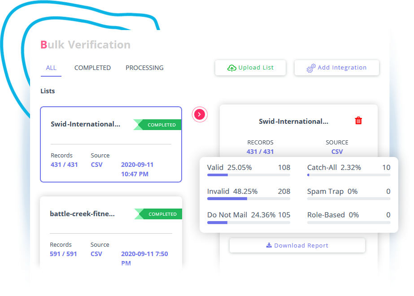Click the Add Integration gear icon
Image resolution: width=414 pixels, height=296 pixels.
[x=311, y=68]
